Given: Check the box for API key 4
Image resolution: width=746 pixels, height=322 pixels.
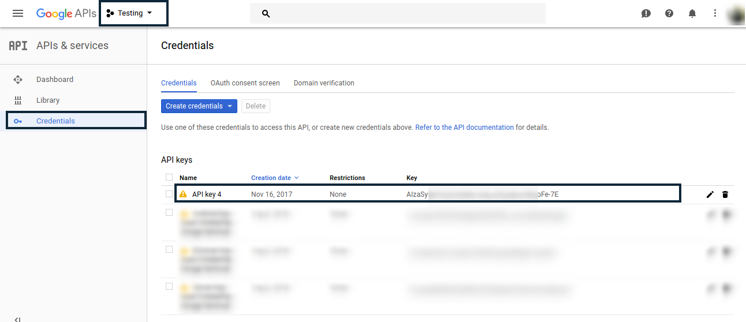Looking at the screenshot, I should pyautogui.click(x=169, y=194).
